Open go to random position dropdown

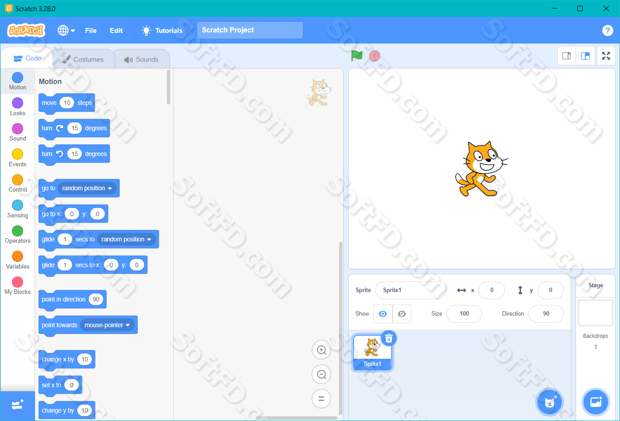tap(87, 188)
